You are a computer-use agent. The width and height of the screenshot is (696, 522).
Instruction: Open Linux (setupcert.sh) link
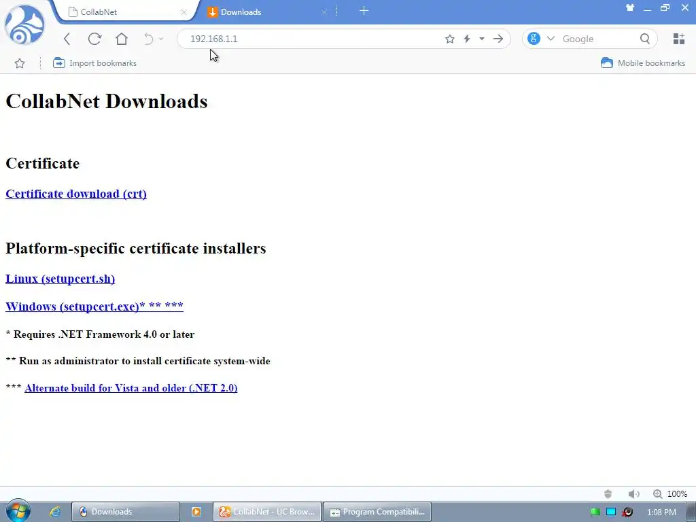tap(60, 279)
